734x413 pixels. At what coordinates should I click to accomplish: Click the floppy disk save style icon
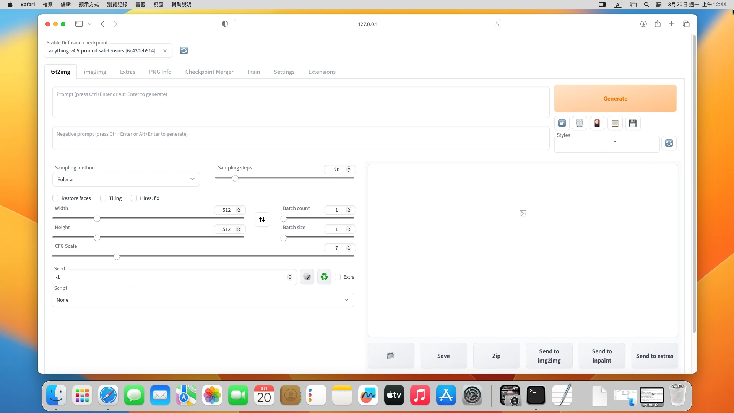(633, 123)
